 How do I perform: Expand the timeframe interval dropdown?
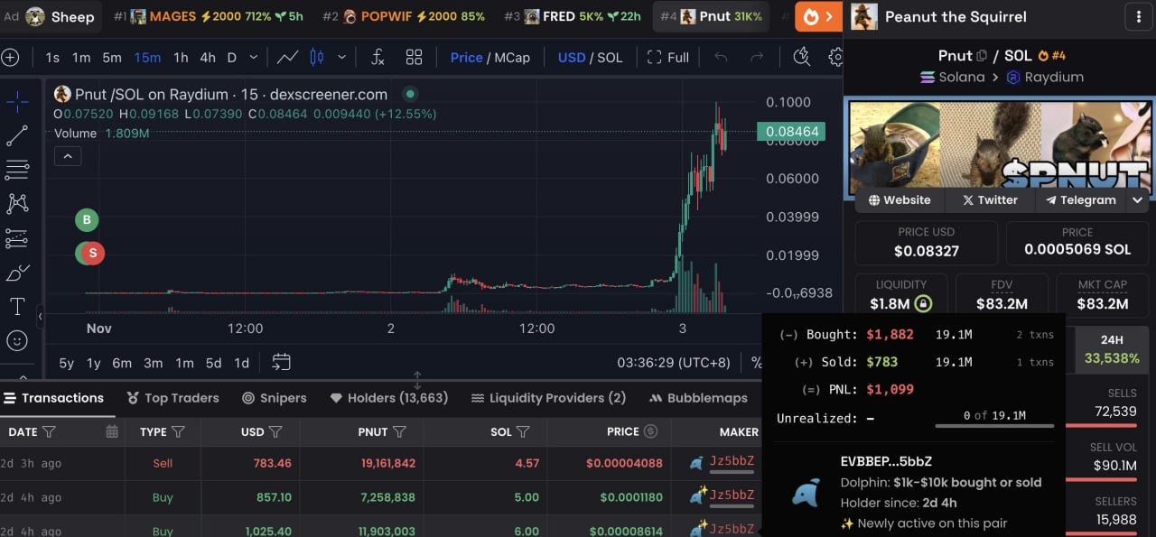(x=253, y=58)
